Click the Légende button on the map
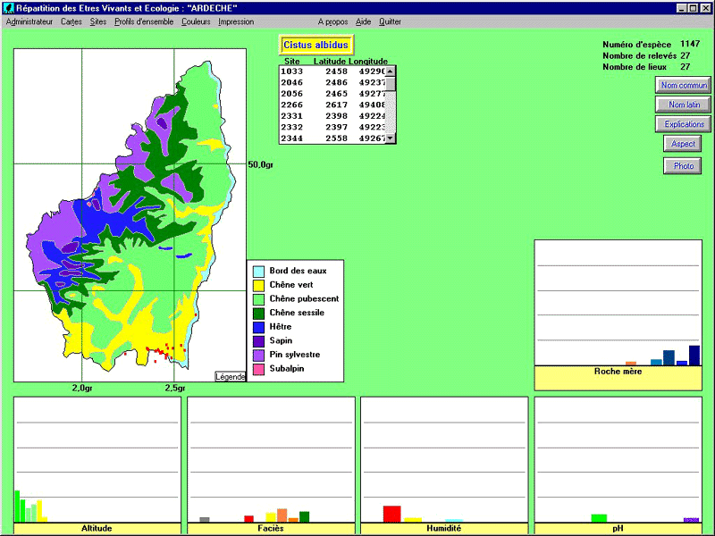715x536 pixels. (x=230, y=377)
